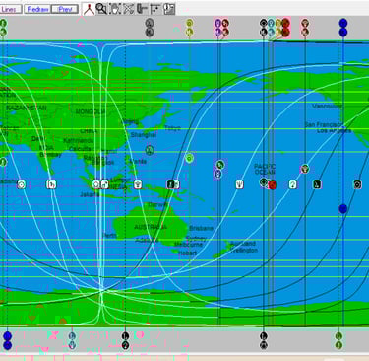The image size is (369, 361).
Task: Open the clock chart icon in toolbar
Action: (169, 9)
